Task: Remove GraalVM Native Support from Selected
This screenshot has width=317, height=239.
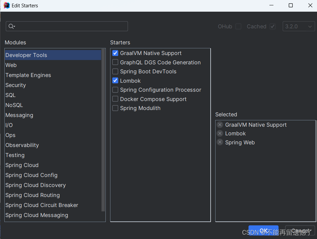Action: click(220, 125)
